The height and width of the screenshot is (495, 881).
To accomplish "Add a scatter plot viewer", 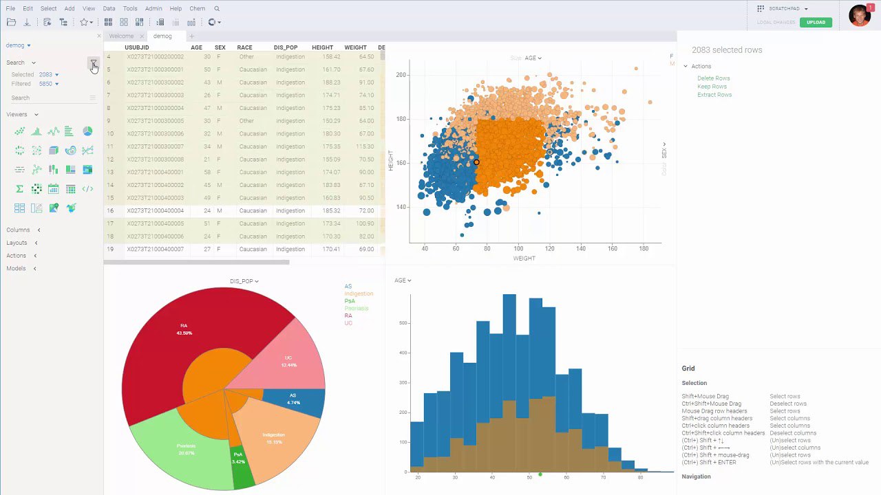I will click(x=19, y=131).
